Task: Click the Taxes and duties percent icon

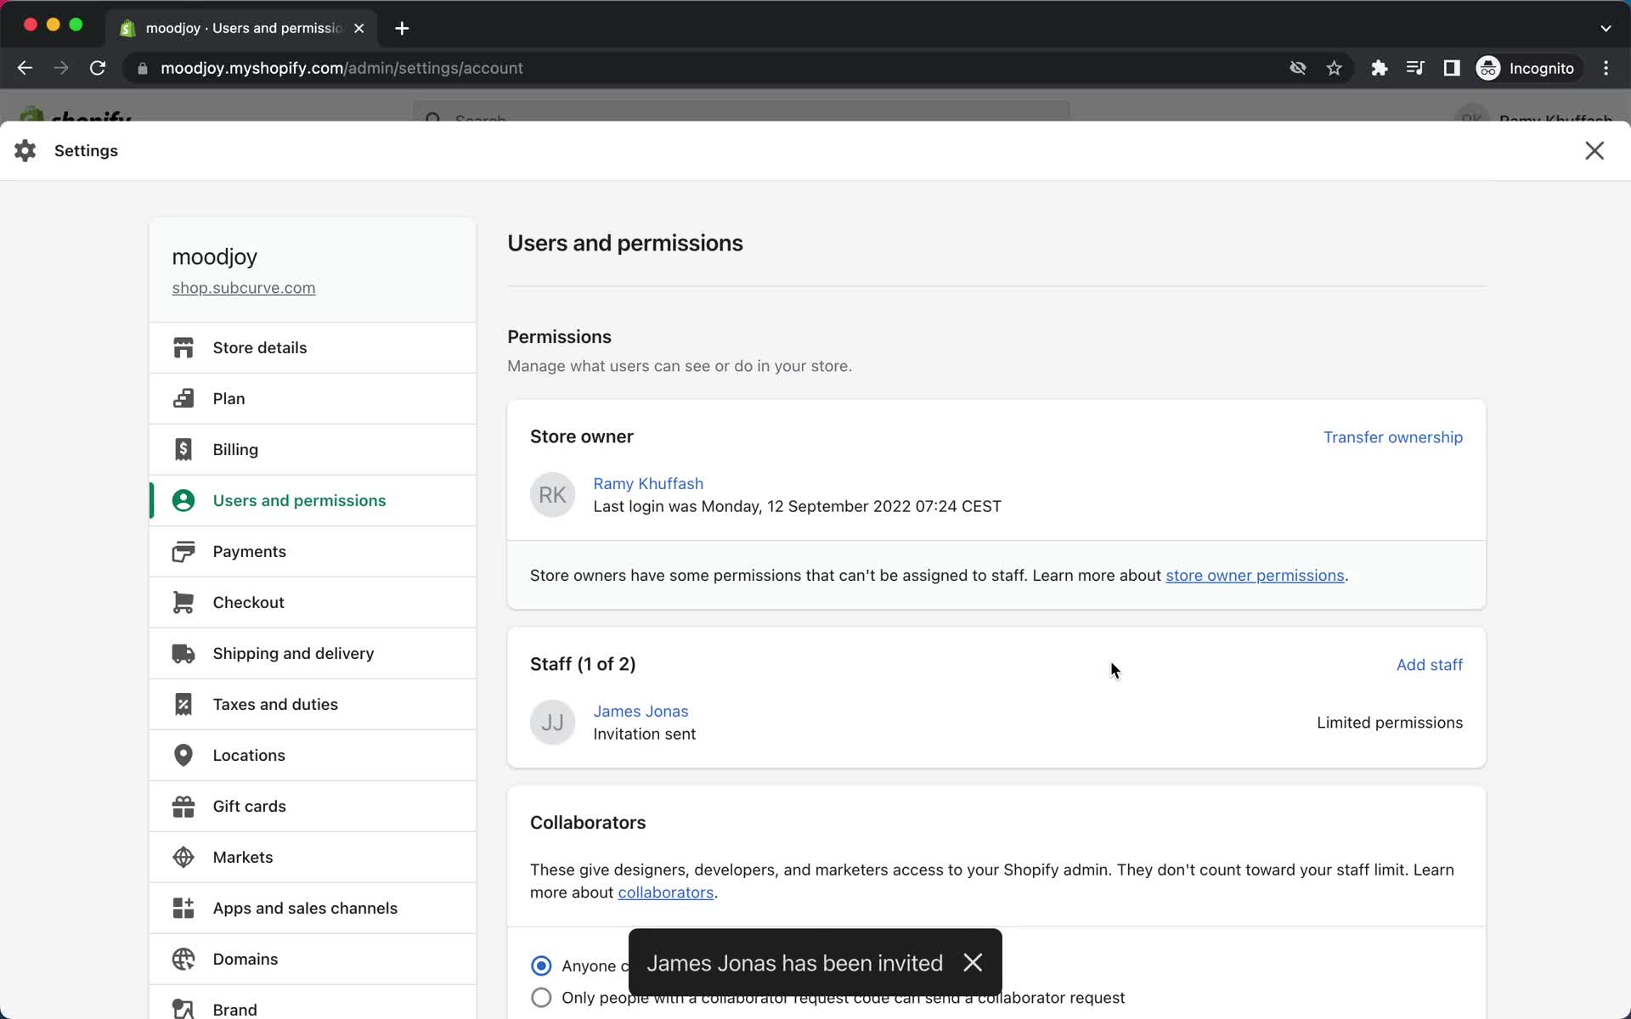Action: tap(183, 704)
